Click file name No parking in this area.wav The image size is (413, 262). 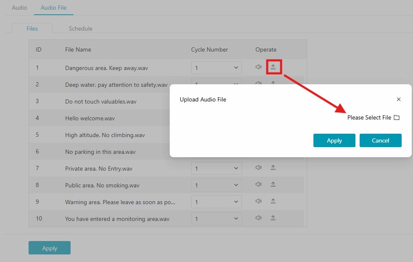pos(100,152)
